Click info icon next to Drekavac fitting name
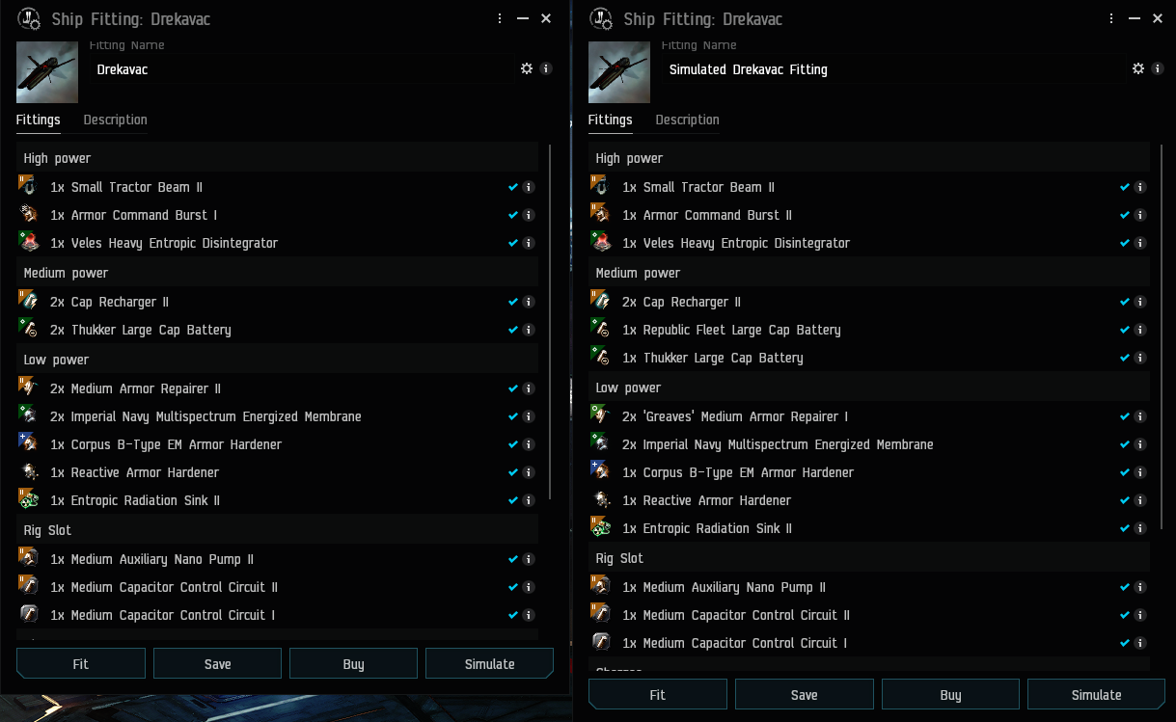1176x722 pixels. point(546,68)
